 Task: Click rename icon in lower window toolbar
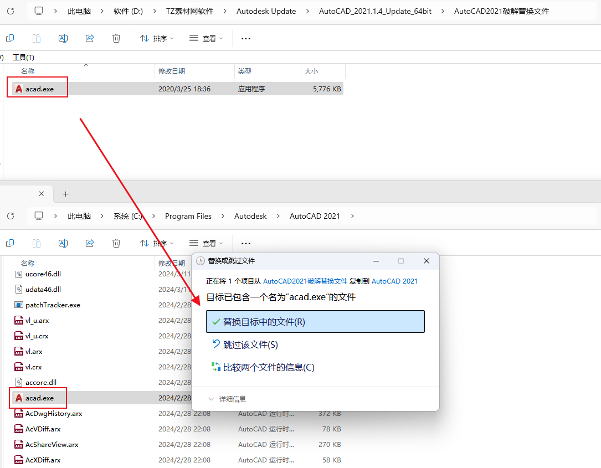(x=63, y=243)
